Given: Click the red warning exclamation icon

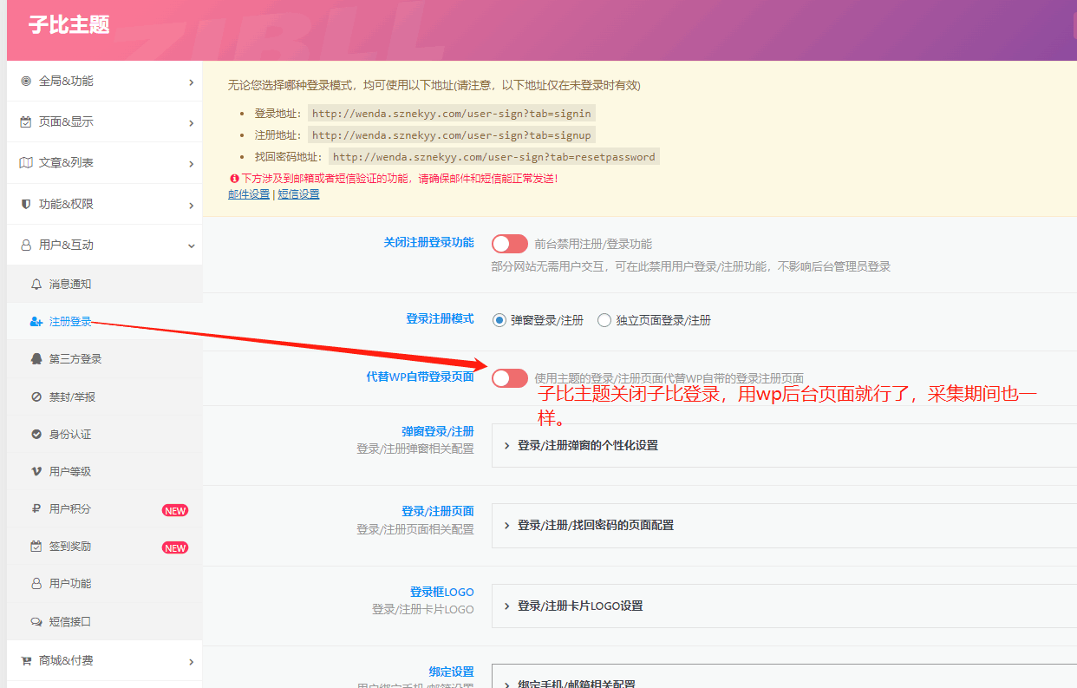Looking at the screenshot, I should pyautogui.click(x=234, y=179).
